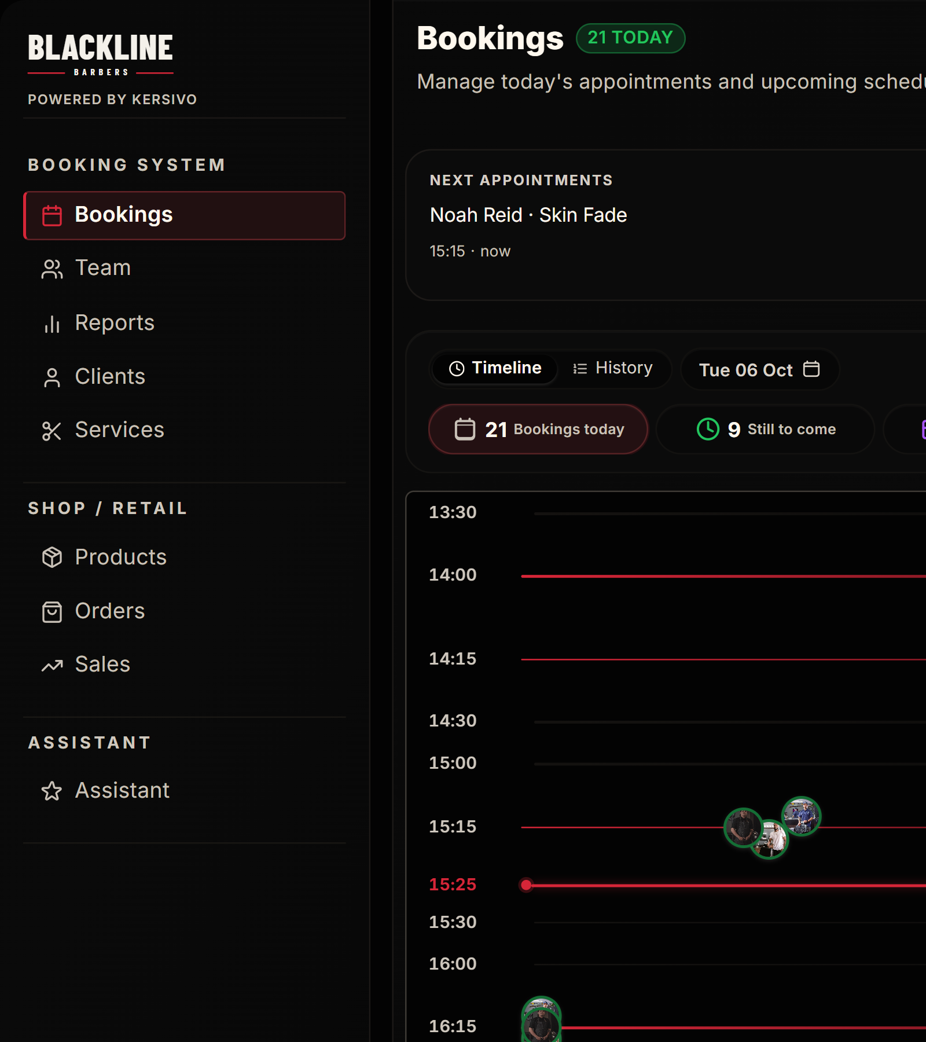Click the Sales trending arrow icon
The height and width of the screenshot is (1042, 926).
[x=52, y=666]
